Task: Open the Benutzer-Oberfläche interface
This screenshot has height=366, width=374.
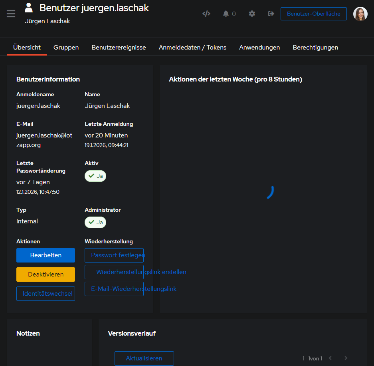Action: point(313,14)
